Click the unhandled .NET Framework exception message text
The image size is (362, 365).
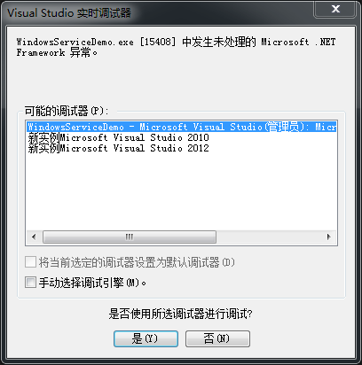176,47
